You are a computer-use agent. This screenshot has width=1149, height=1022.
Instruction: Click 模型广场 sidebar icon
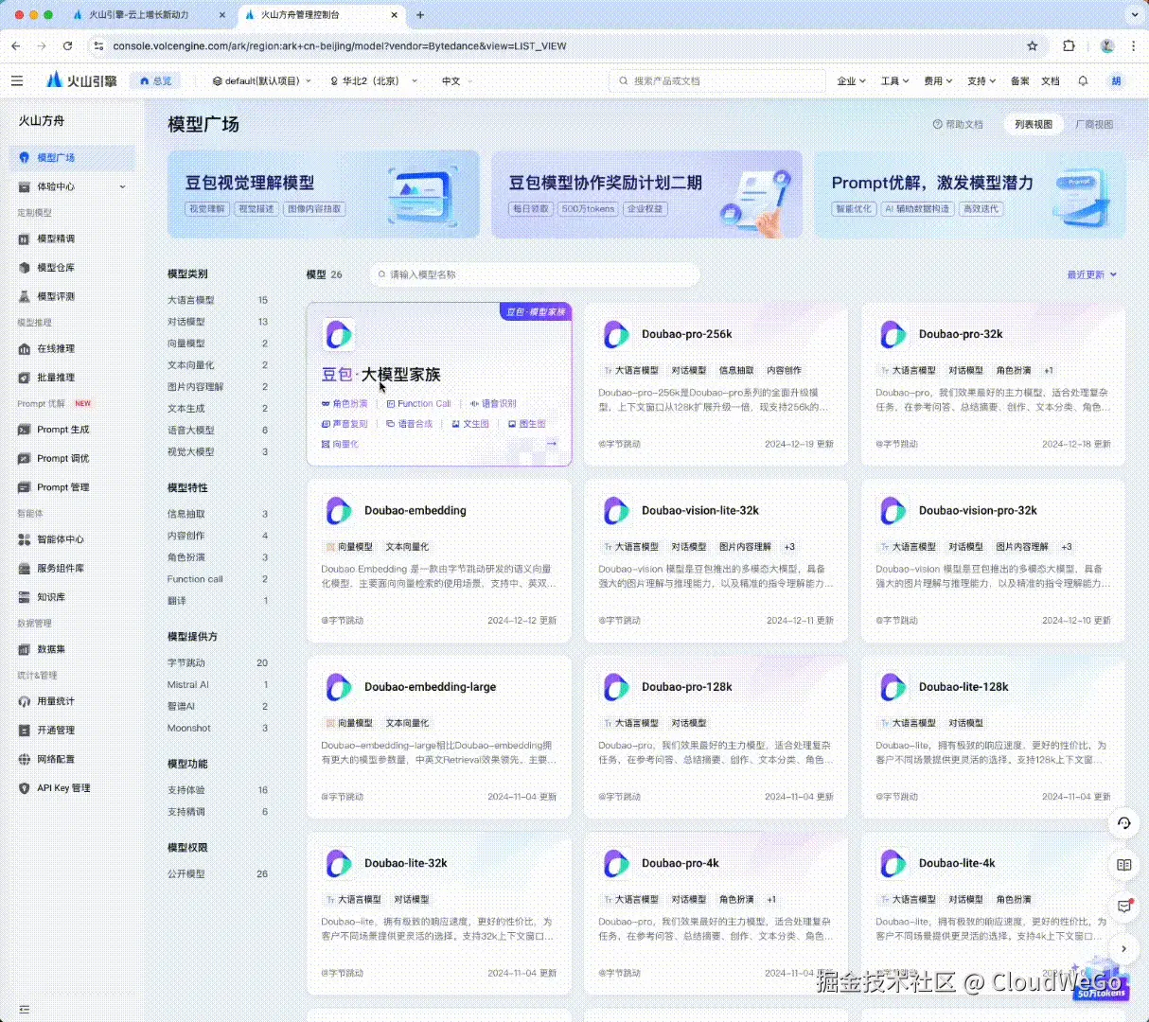25,158
